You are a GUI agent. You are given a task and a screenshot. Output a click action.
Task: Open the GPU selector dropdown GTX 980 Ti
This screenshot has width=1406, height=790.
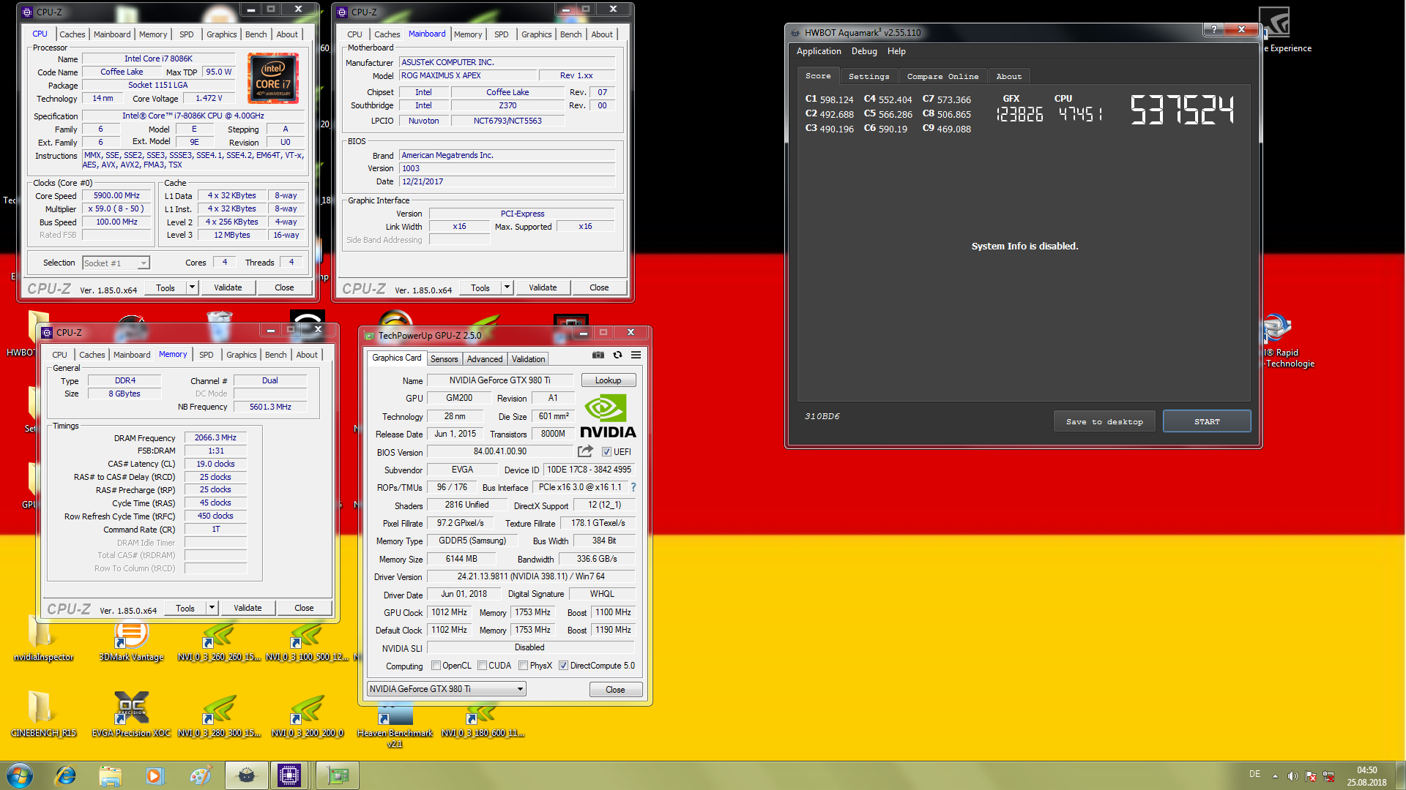[447, 689]
